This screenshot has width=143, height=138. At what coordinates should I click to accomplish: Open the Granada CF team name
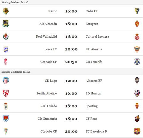click(x=49, y=62)
